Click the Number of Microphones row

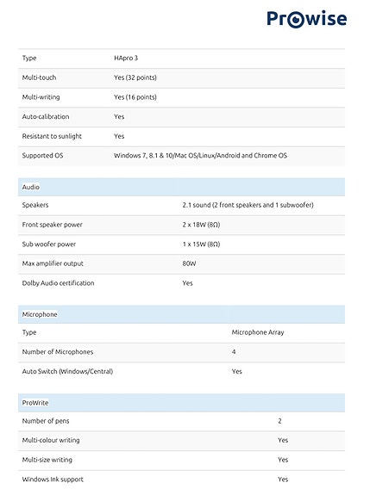181,352
